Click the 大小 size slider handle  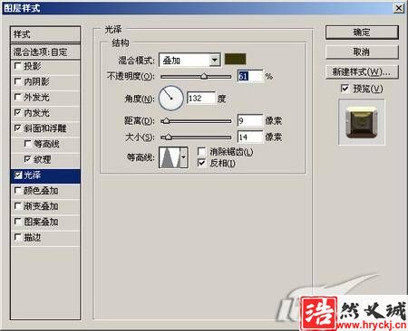[x=168, y=137]
